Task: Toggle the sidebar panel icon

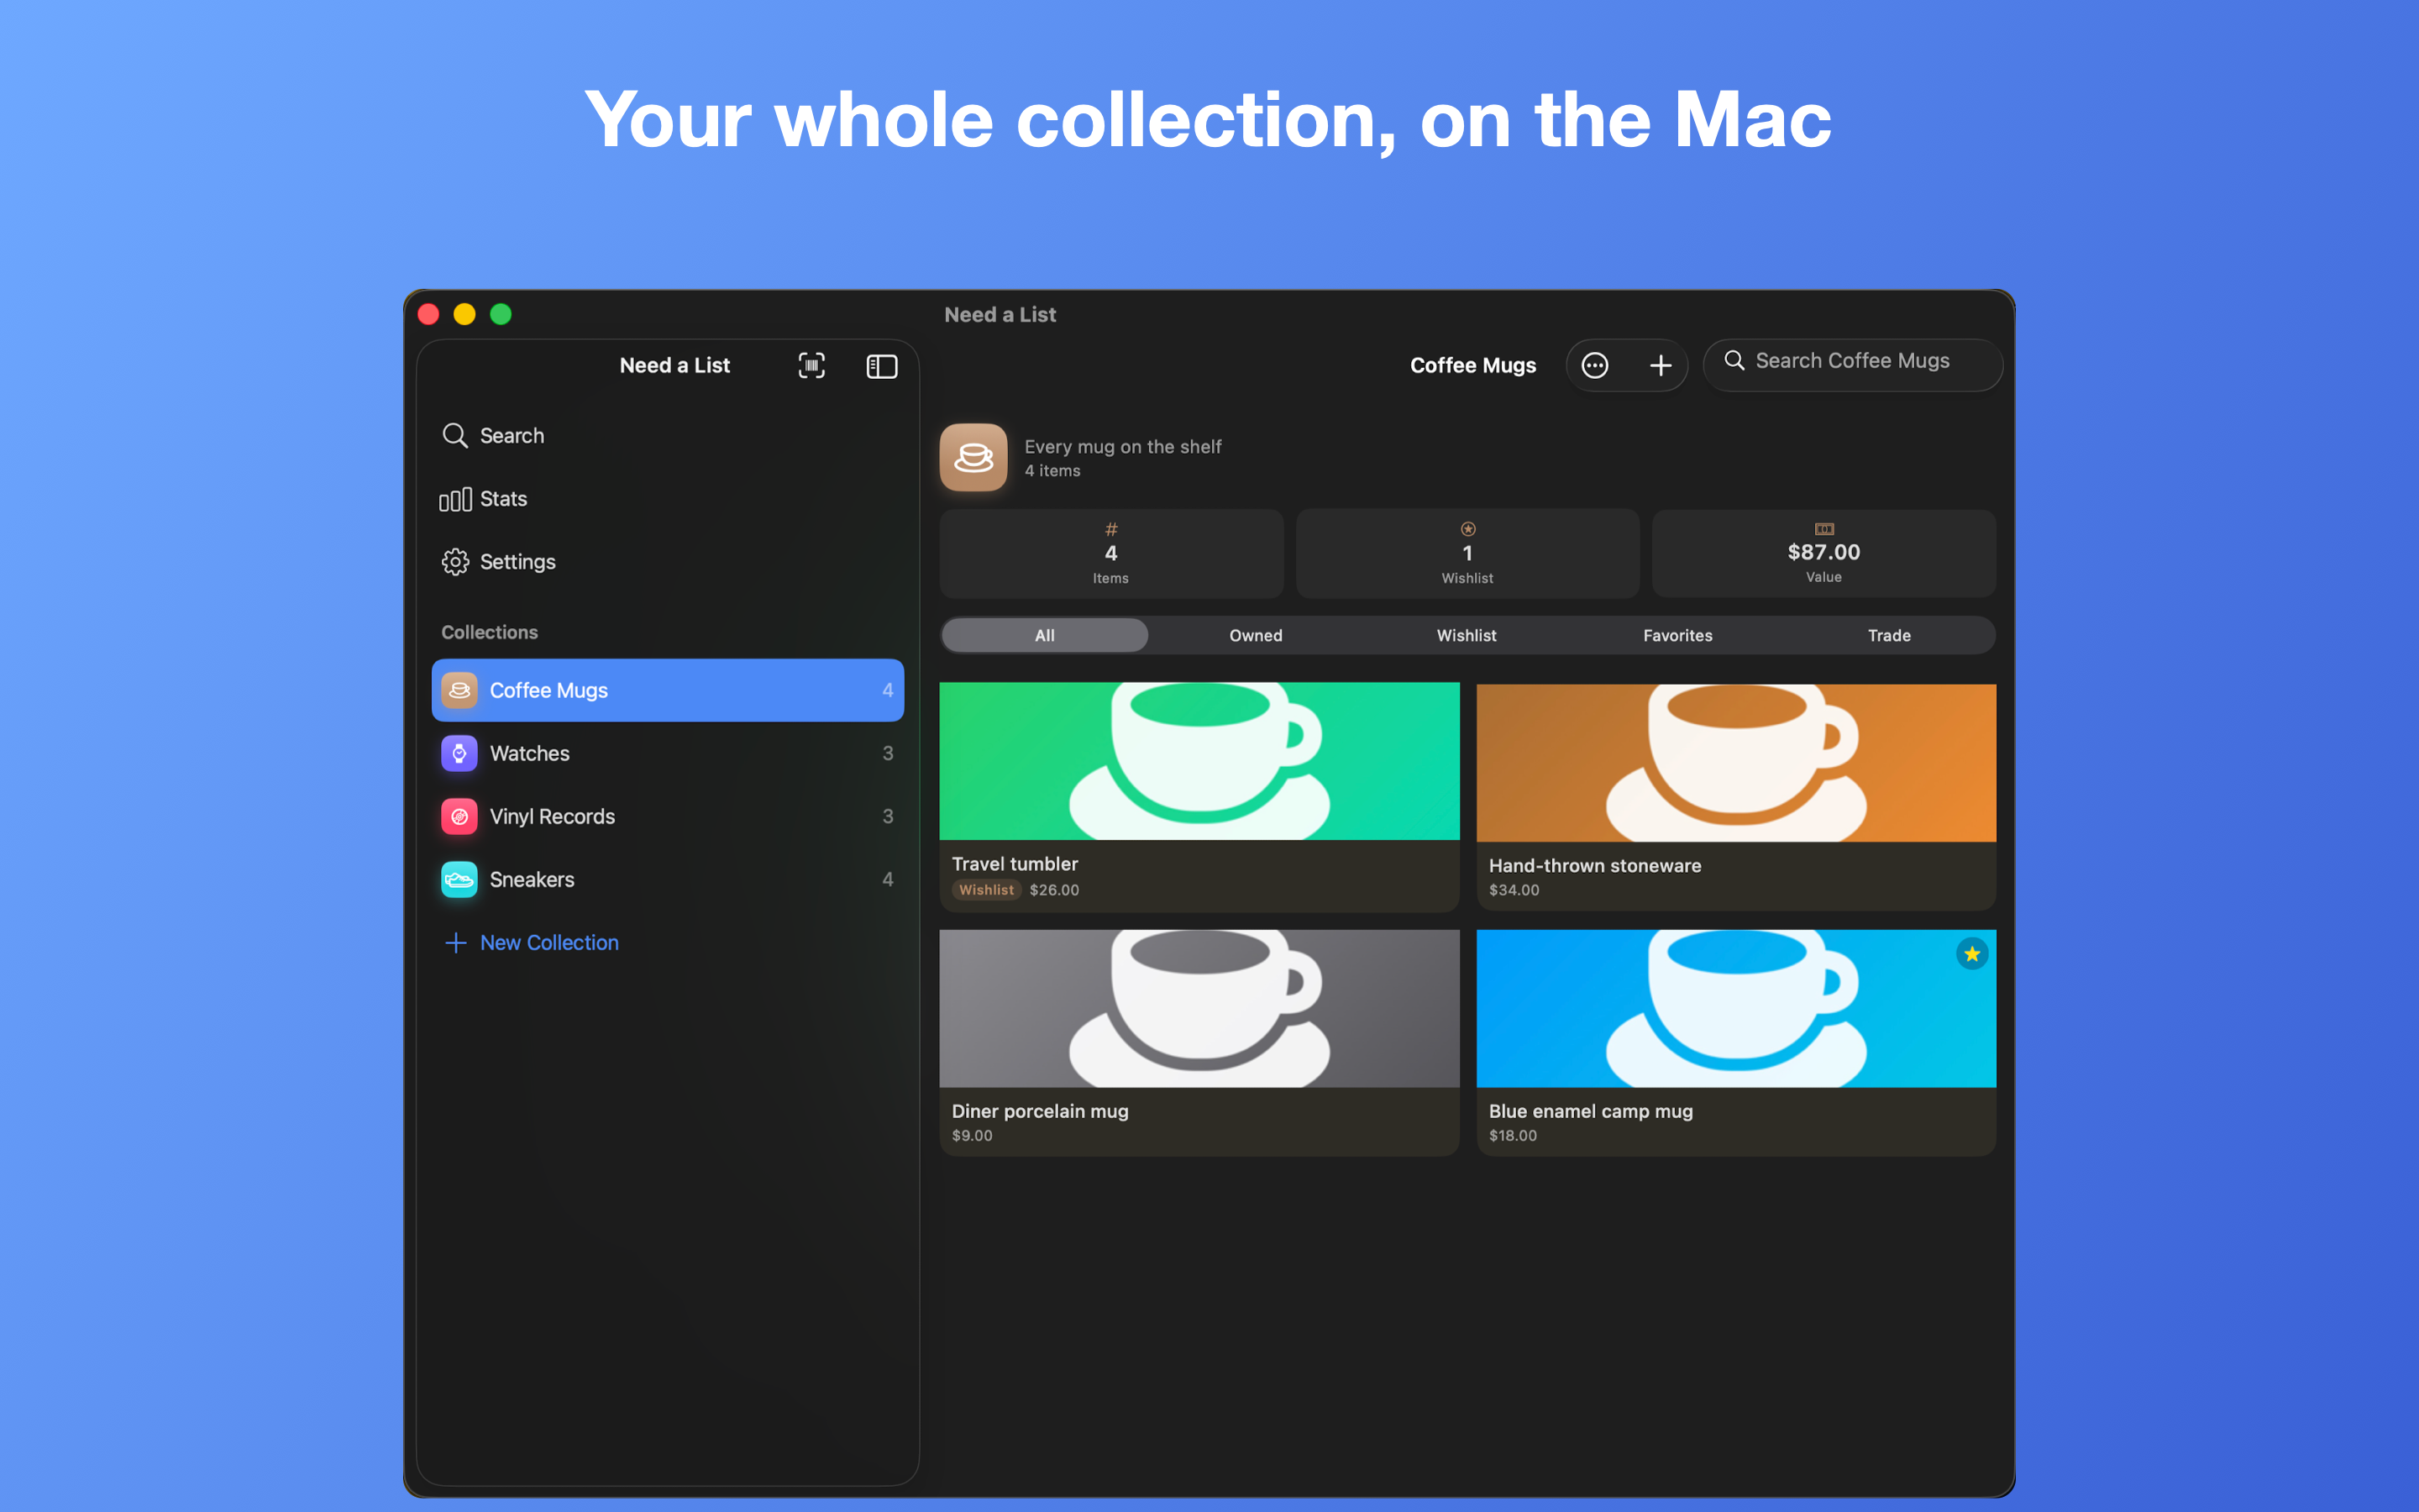Action: [x=882, y=366]
